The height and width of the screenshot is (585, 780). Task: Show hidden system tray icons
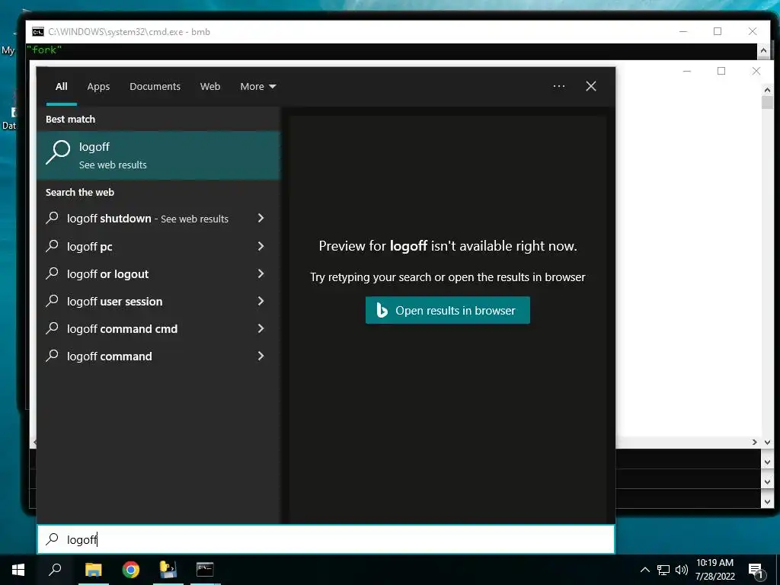click(x=644, y=570)
